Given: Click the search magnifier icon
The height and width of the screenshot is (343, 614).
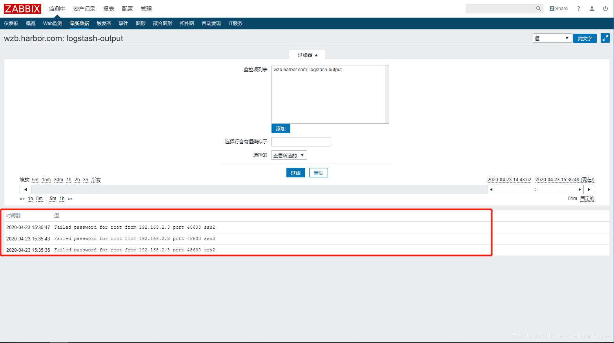Looking at the screenshot, I should (538, 9).
